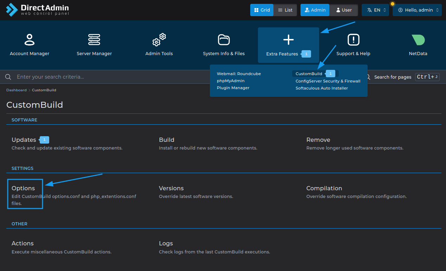Open the Hello, admin account dropdown
Viewport: 446px width, 271px height.
pos(417,10)
